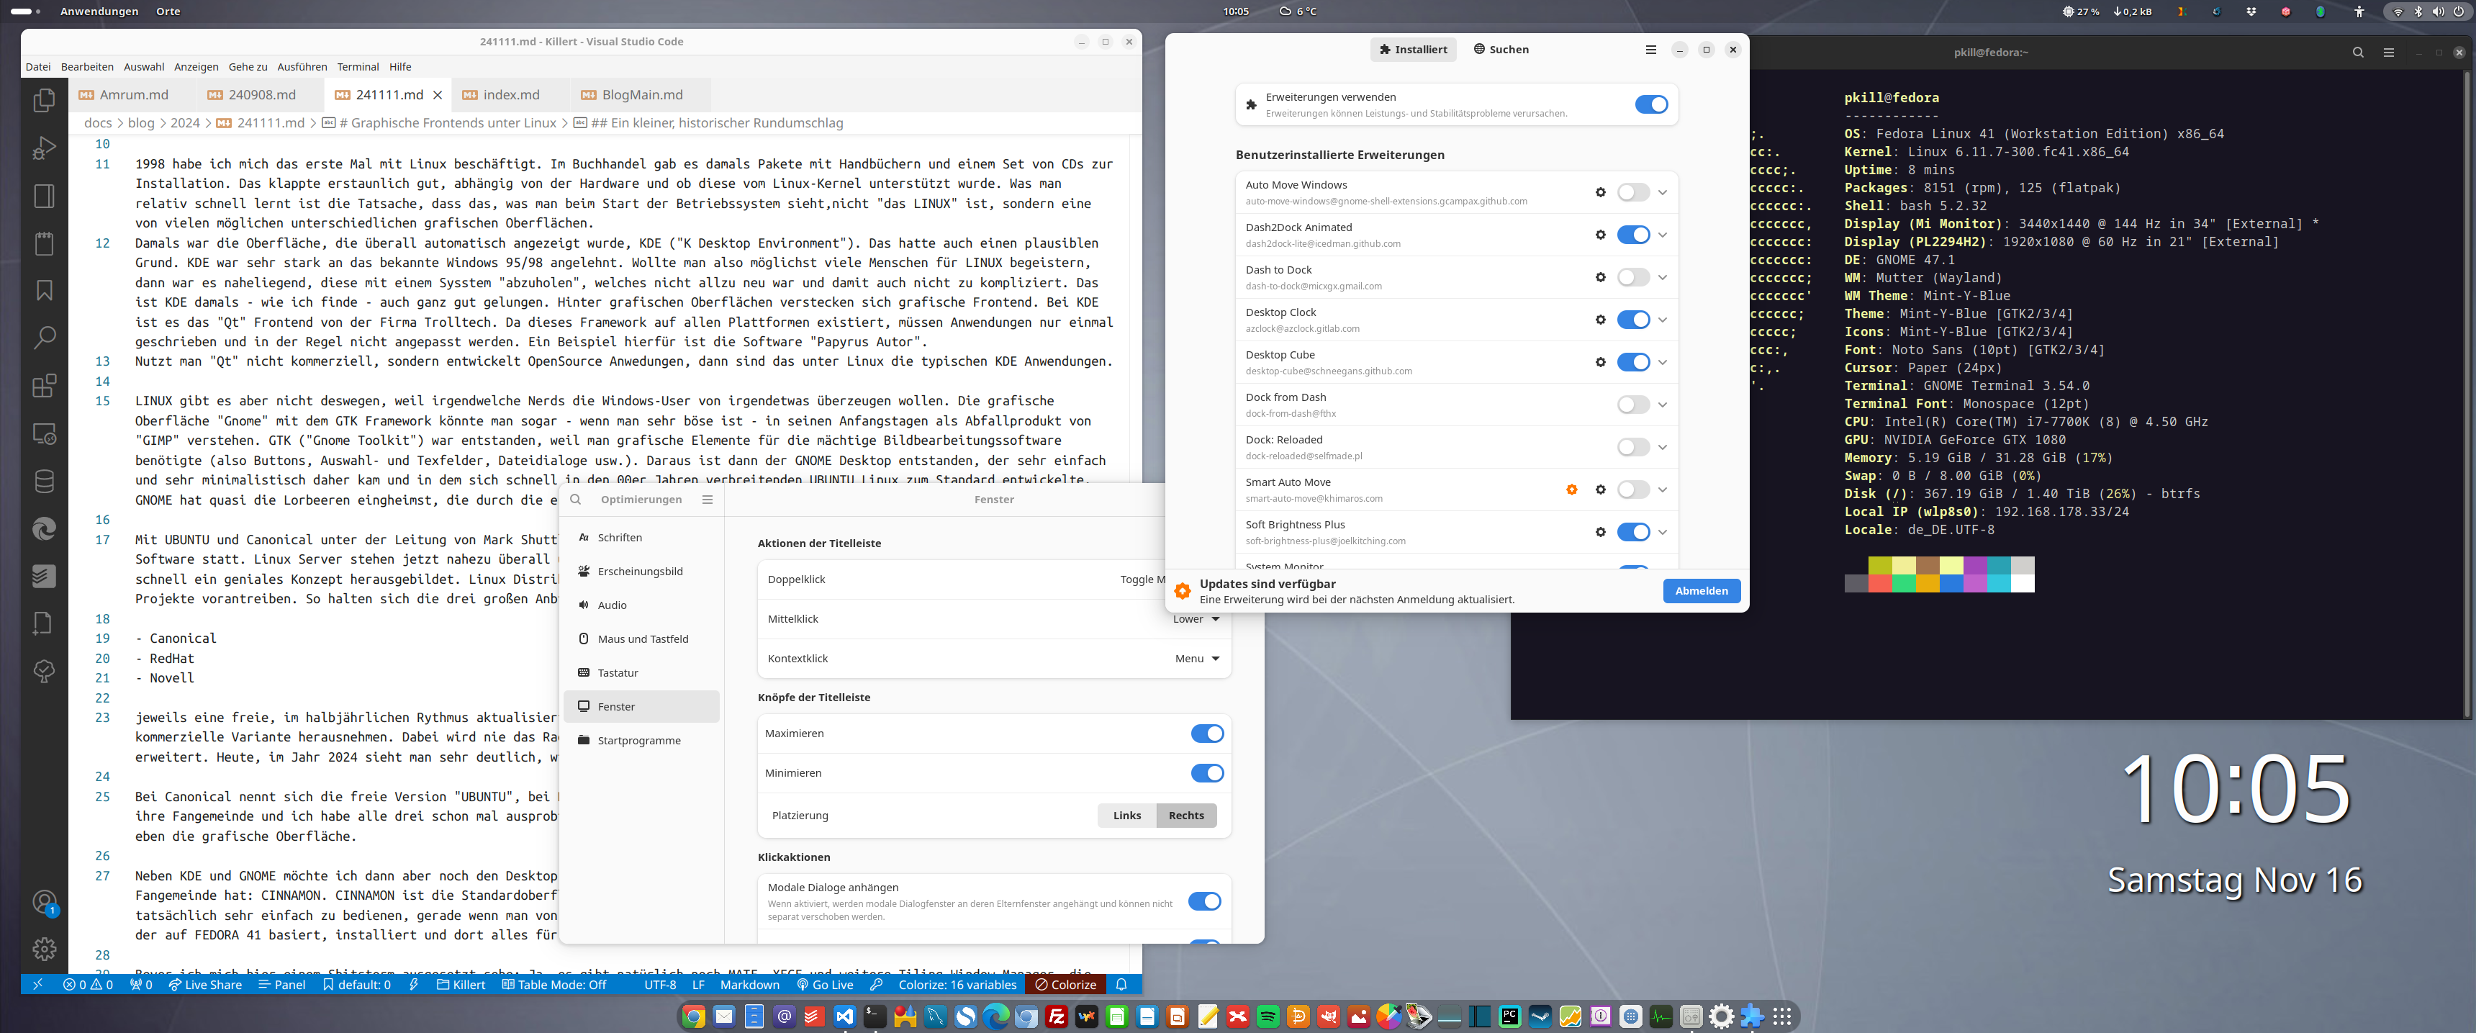Open the Database view in the activity bar
The height and width of the screenshot is (1033, 2476).
click(x=44, y=480)
